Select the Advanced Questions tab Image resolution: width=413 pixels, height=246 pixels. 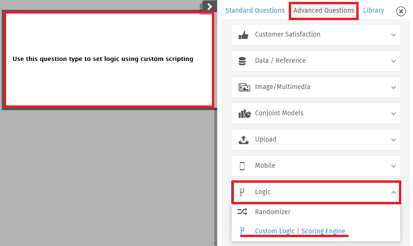pos(324,10)
